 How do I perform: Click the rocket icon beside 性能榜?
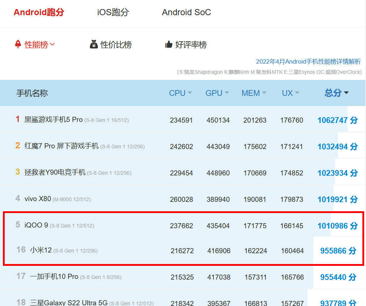18,44
